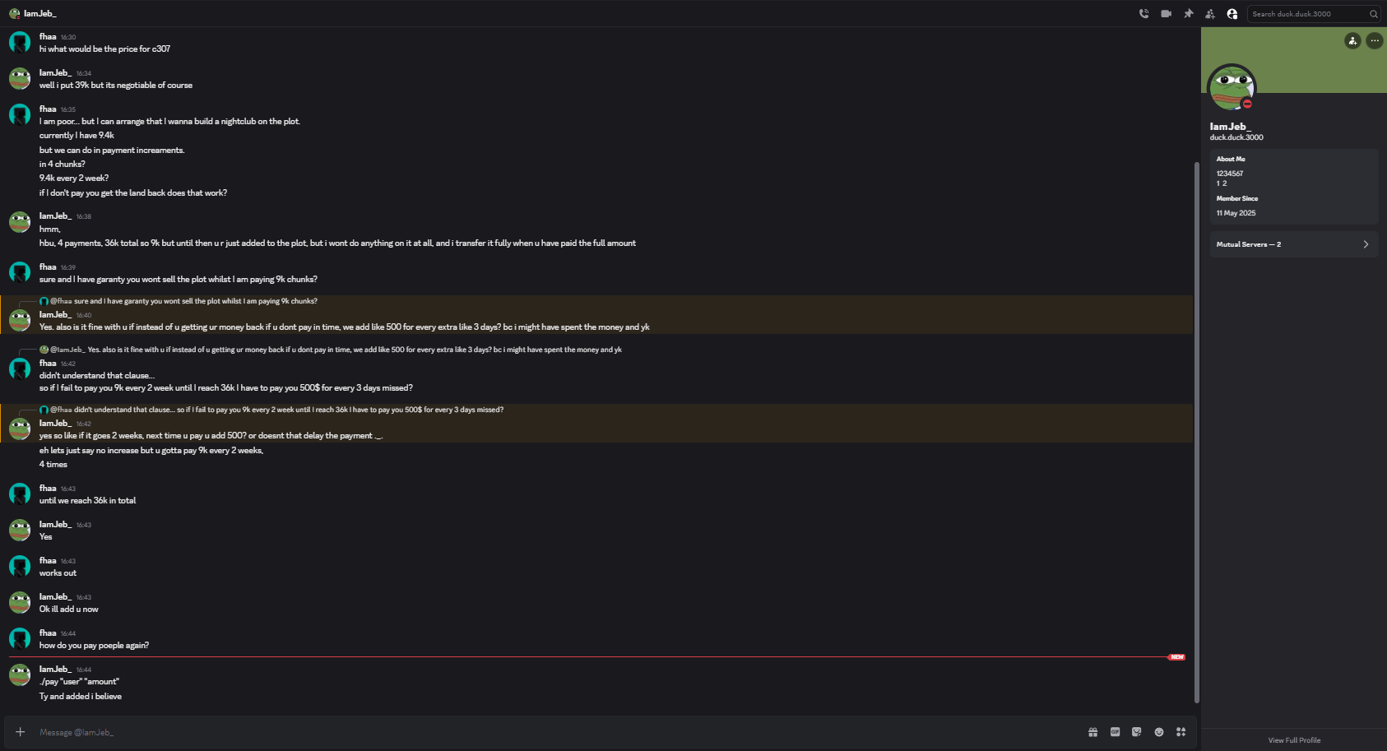
Task: Expand Mutual Servers list
Action: pyautogui.click(x=1293, y=244)
